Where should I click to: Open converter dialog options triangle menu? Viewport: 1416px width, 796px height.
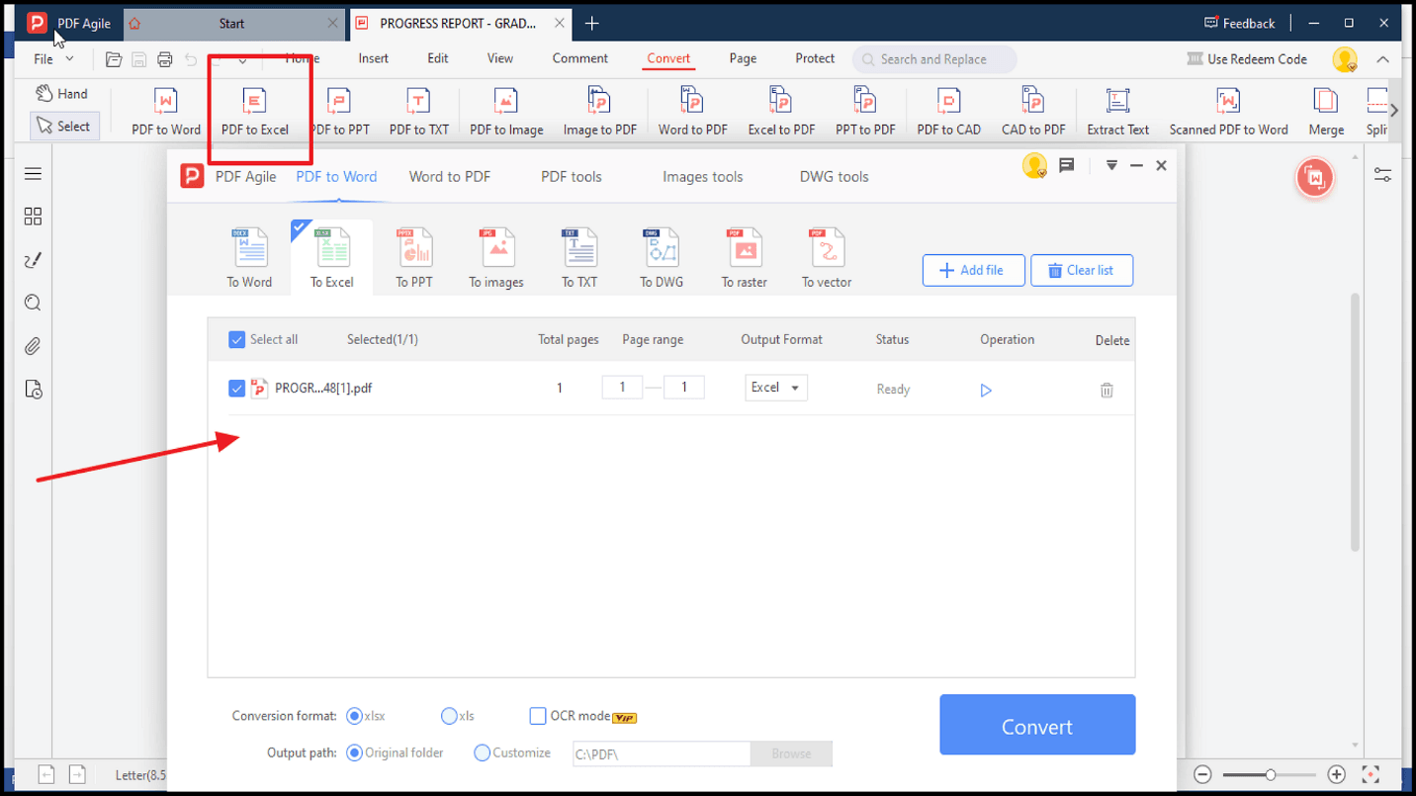(1111, 166)
